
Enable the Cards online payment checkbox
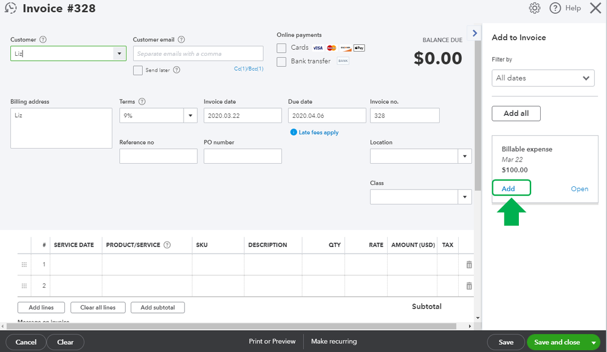coord(281,48)
